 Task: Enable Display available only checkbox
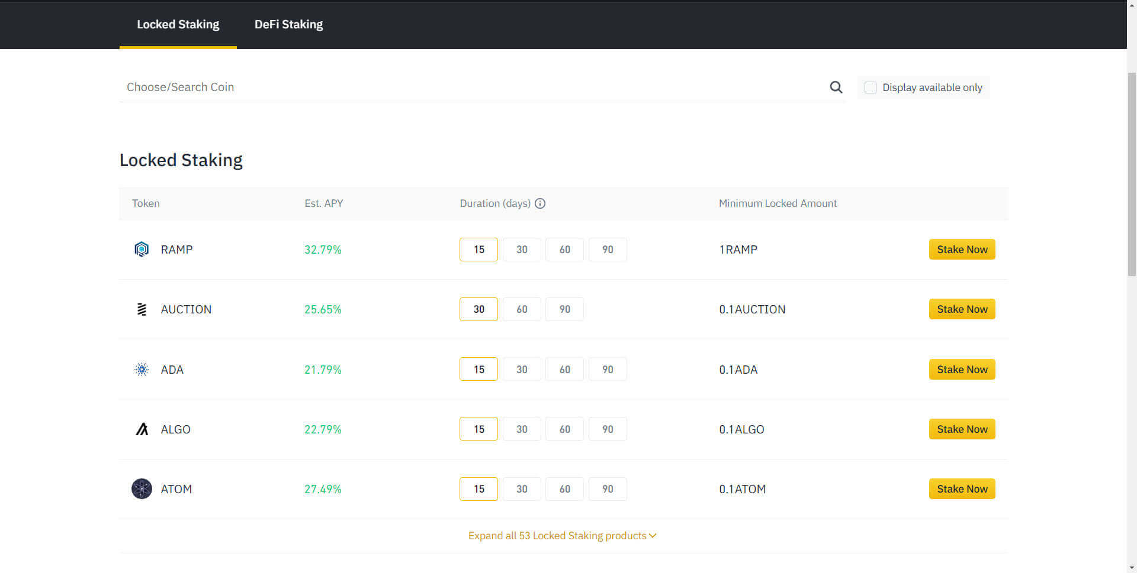tap(870, 88)
